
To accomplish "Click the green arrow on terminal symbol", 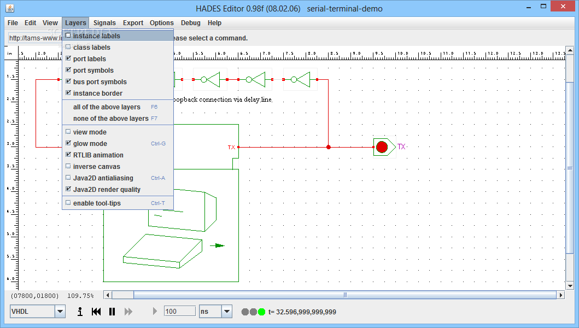I will (x=218, y=245).
